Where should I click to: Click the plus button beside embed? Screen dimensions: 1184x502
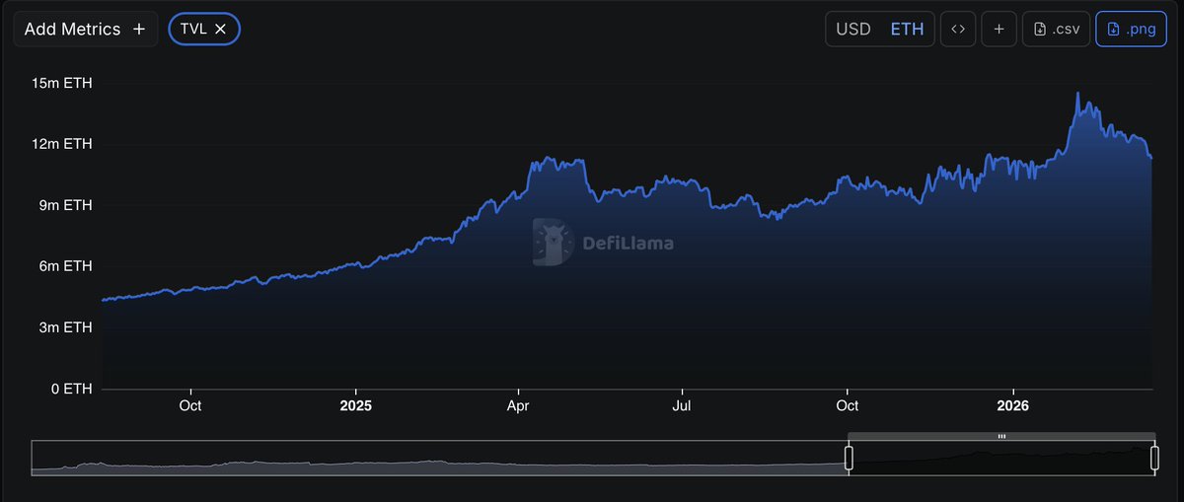point(999,29)
